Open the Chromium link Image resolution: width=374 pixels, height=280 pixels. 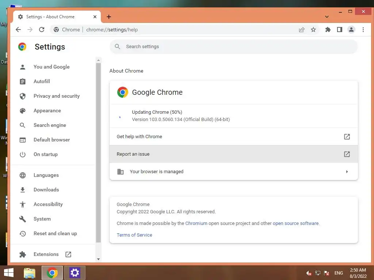pos(196,223)
